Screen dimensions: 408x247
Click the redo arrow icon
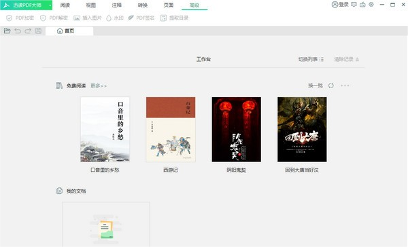(x=28, y=31)
